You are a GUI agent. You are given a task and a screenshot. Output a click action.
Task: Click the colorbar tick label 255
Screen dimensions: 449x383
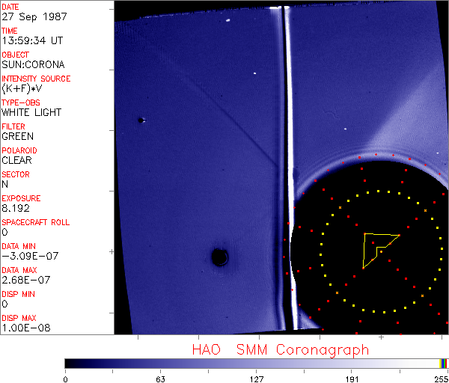pos(440,378)
